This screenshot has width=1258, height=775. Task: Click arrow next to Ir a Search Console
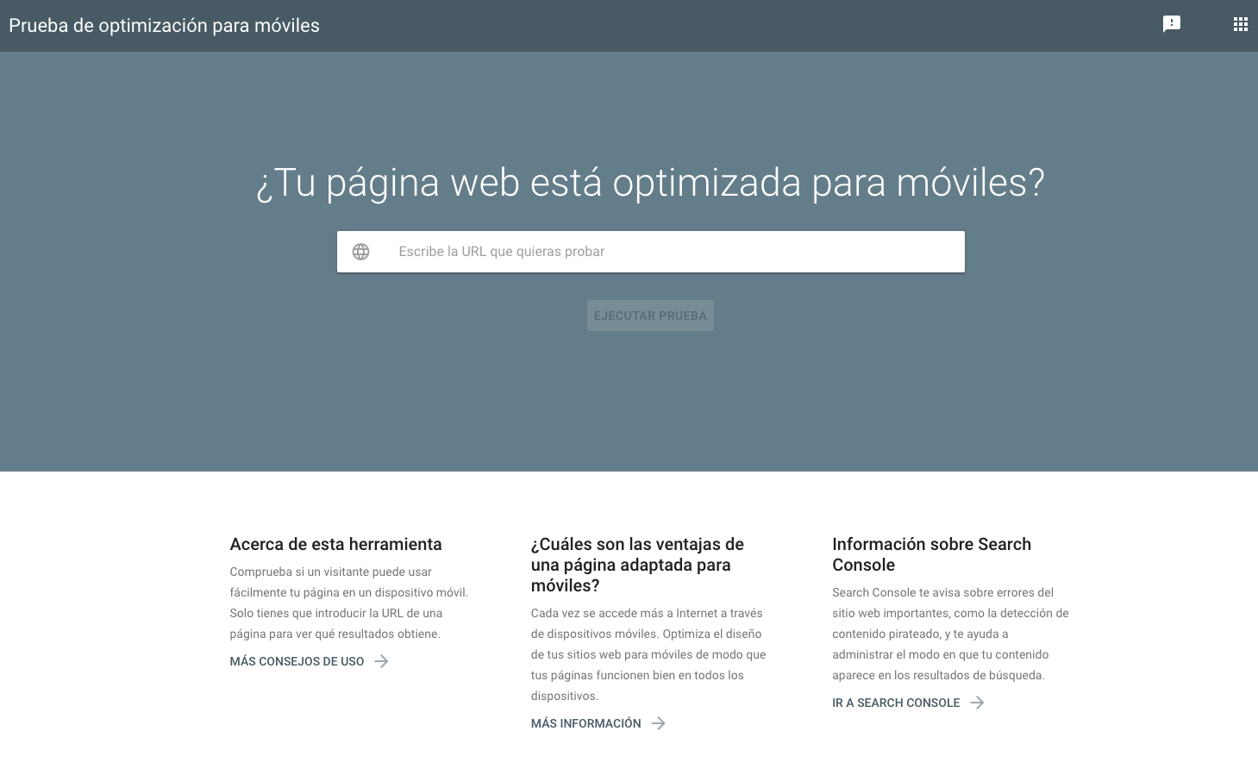(x=977, y=703)
